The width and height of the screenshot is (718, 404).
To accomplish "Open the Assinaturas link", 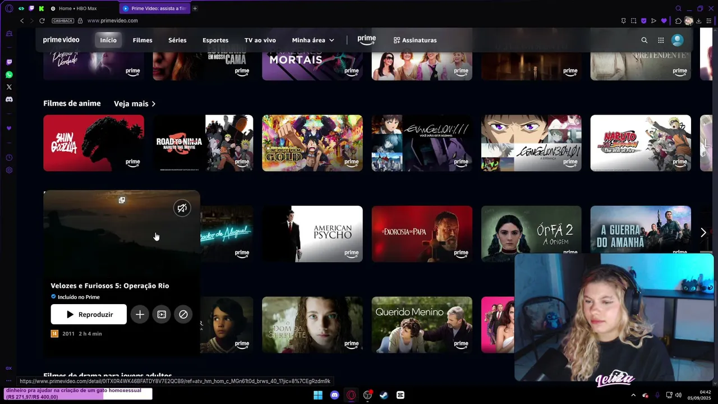I will [x=415, y=40].
